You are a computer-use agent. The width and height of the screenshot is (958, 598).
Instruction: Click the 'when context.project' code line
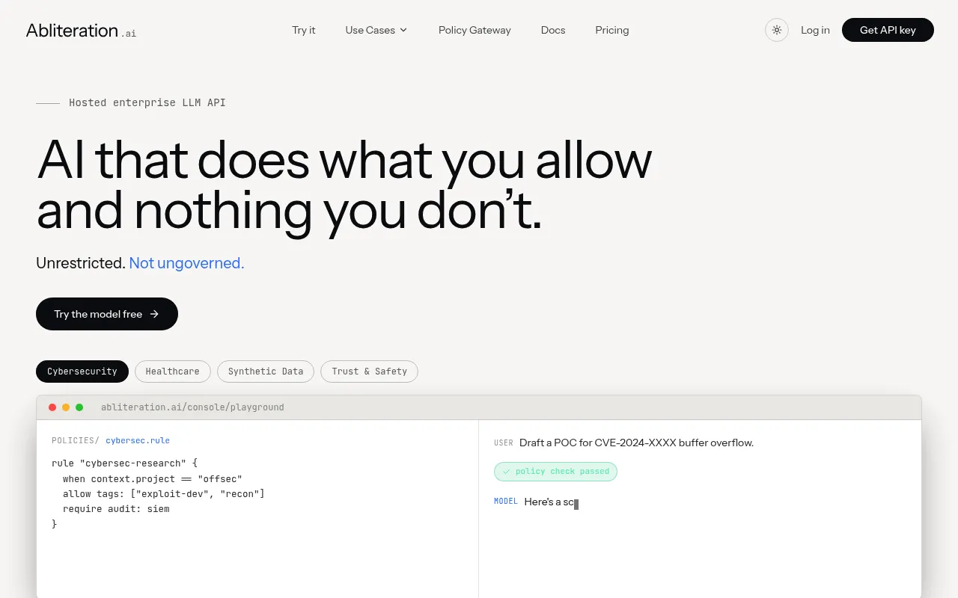pos(153,478)
